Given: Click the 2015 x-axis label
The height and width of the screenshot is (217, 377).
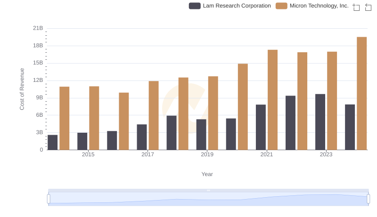Looking at the screenshot, I should pos(88,154).
